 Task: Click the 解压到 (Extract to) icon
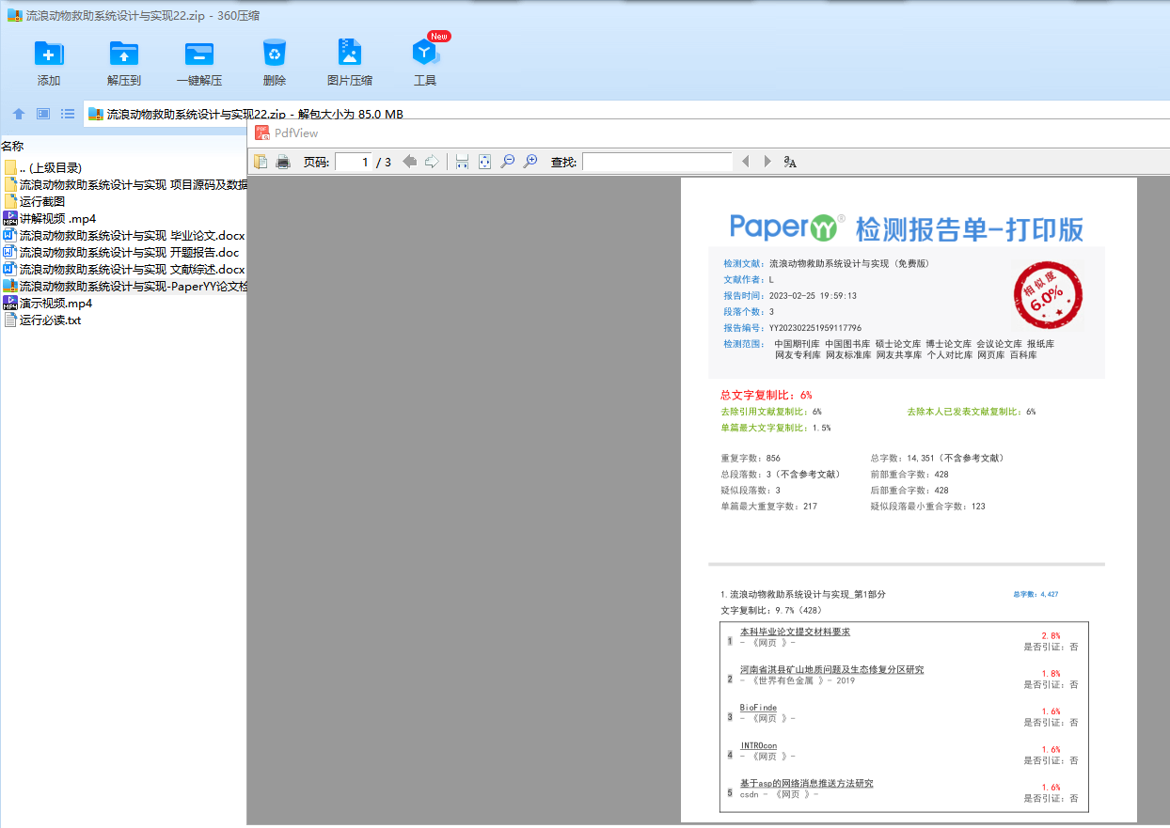124,54
